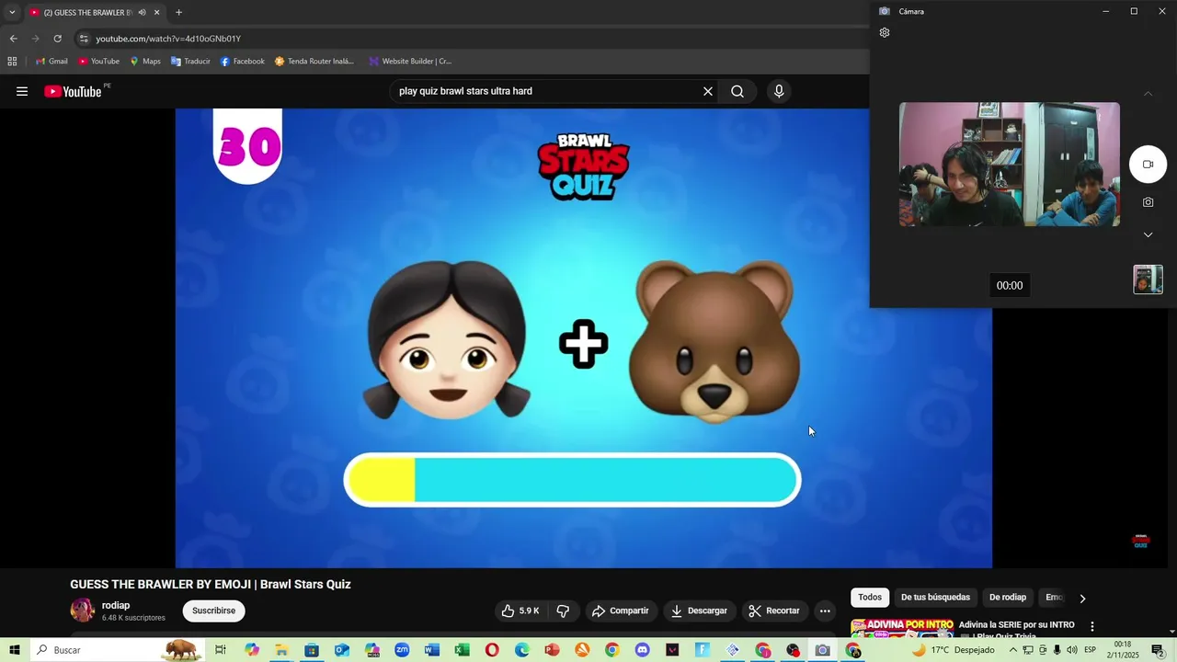Screen dimensions: 1177x662
Task: Open Task View on the taskbar
Action: [221, 650]
